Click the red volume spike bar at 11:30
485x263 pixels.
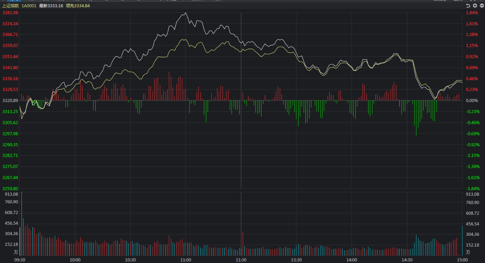tap(242, 244)
